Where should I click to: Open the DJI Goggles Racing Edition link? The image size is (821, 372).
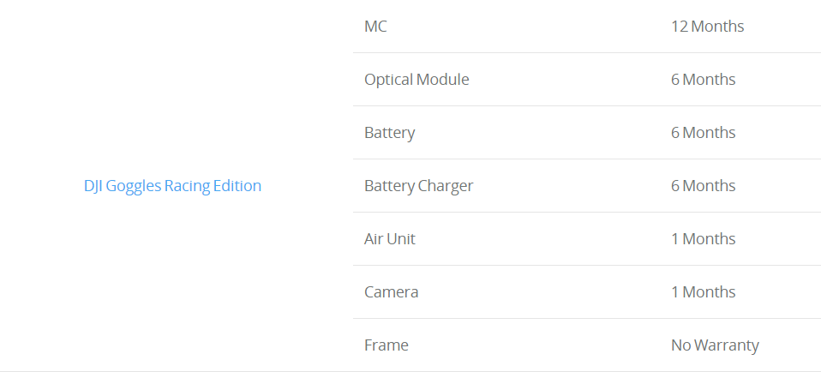tap(172, 186)
